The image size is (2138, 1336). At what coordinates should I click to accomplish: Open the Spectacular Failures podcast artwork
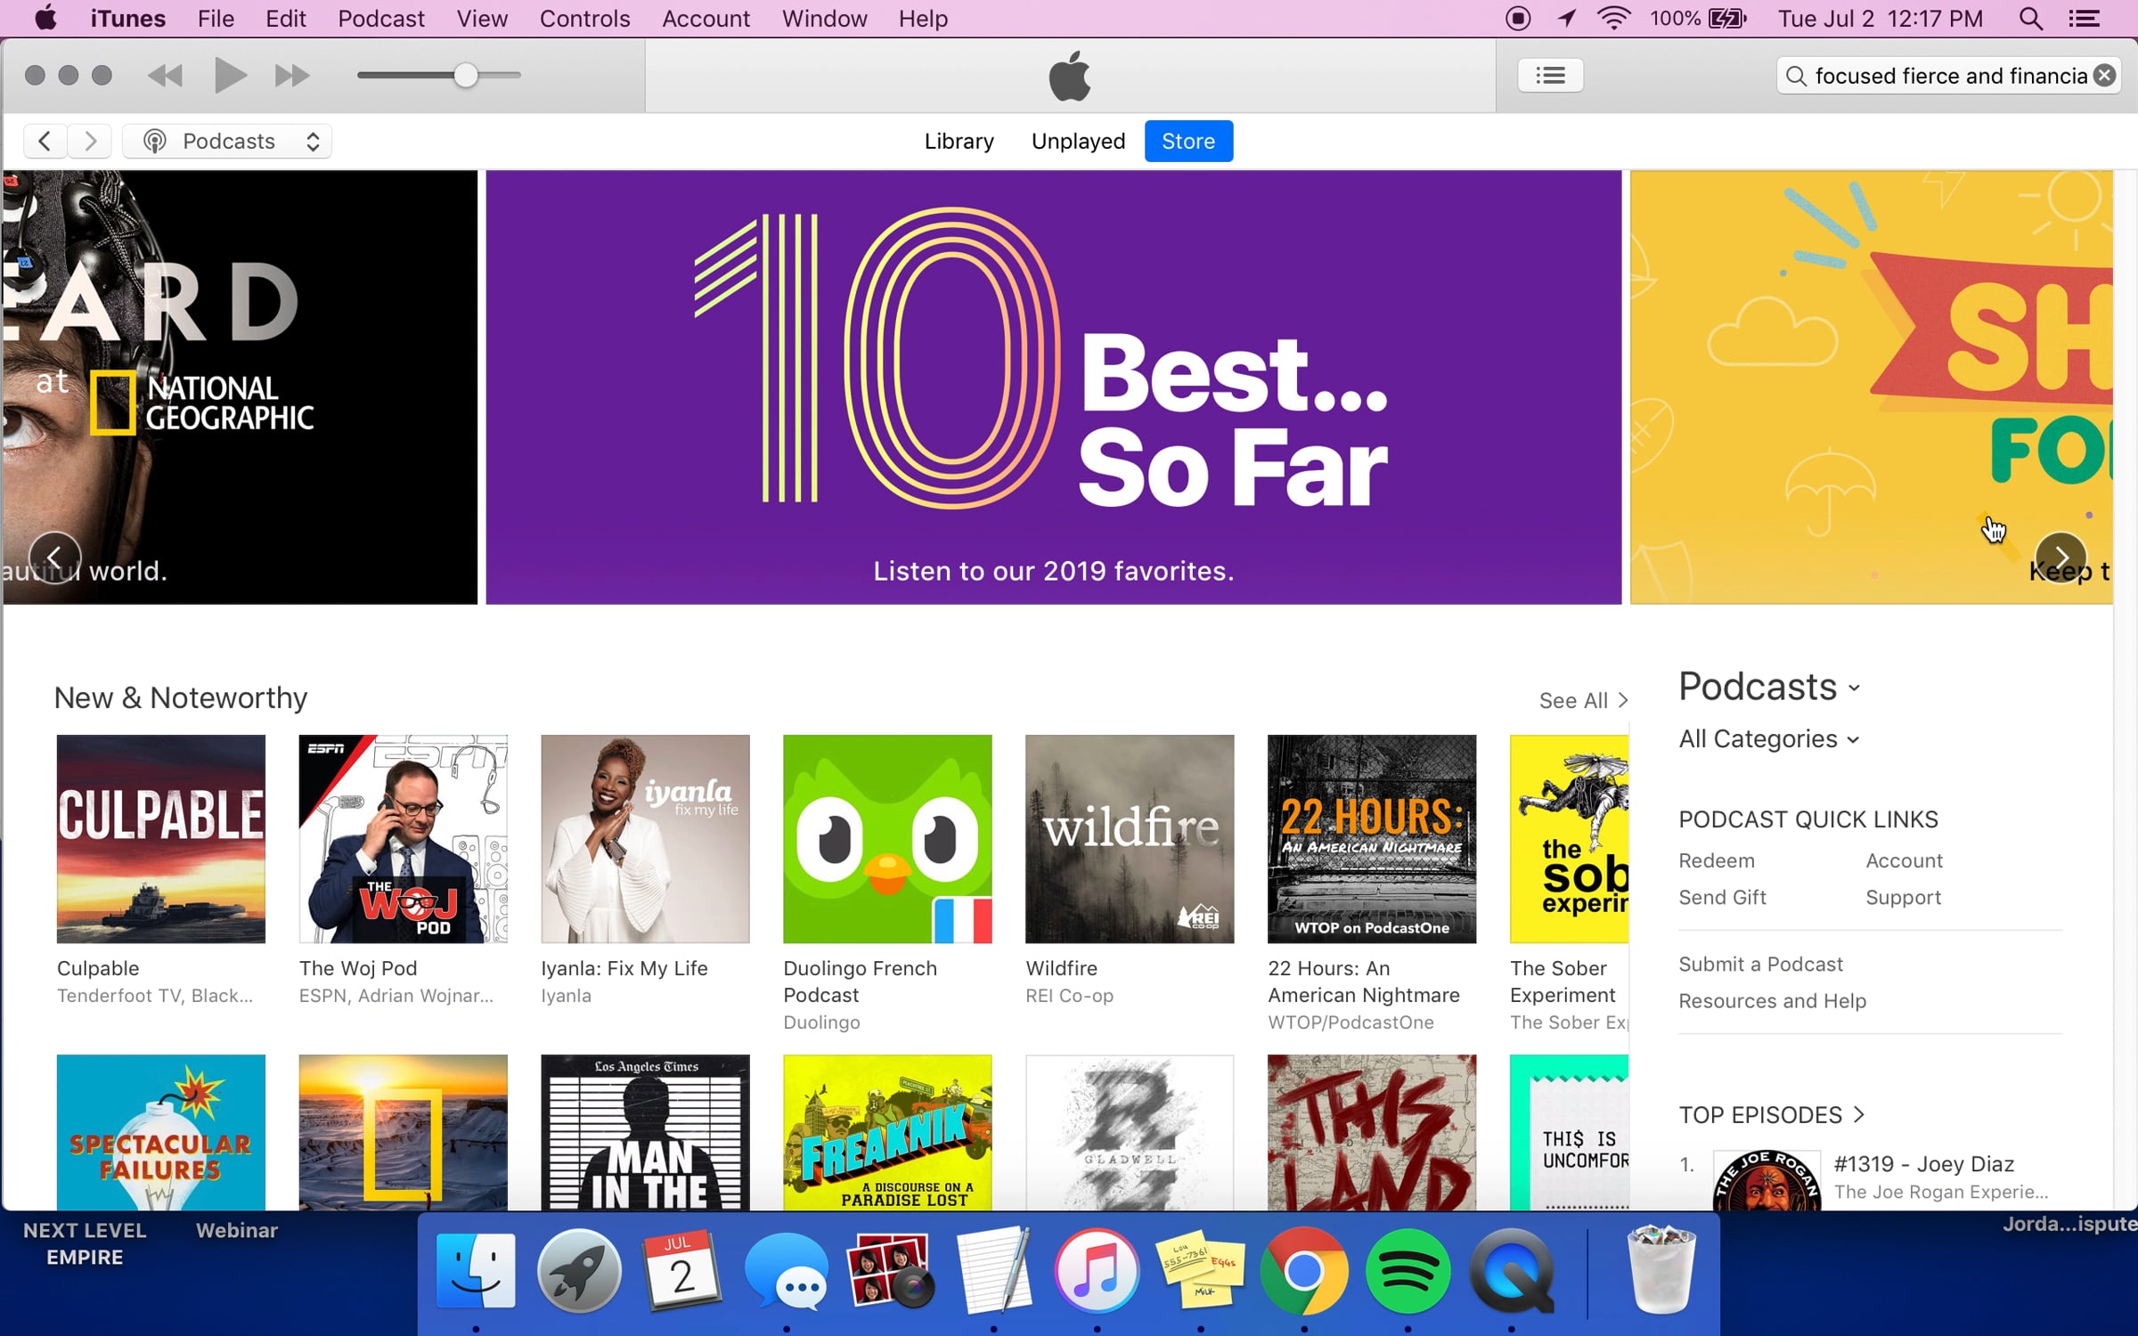tap(161, 1132)
